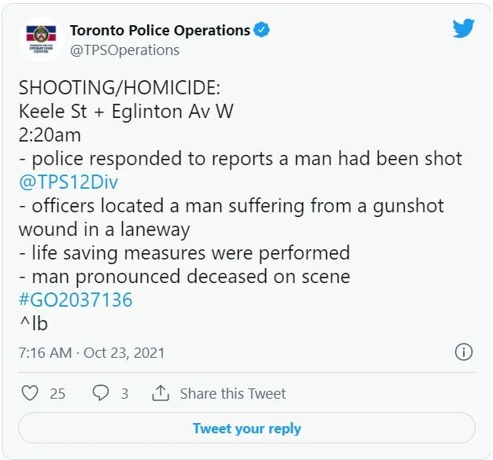493x460 pixels.
Task: Open the Toronto Police Operations avatar
Action: click(x=42, y=39)
